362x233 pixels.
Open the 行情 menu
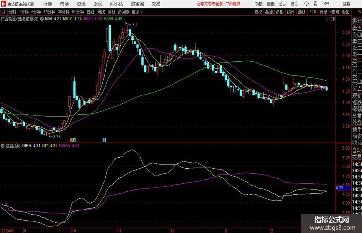point(48,4)
